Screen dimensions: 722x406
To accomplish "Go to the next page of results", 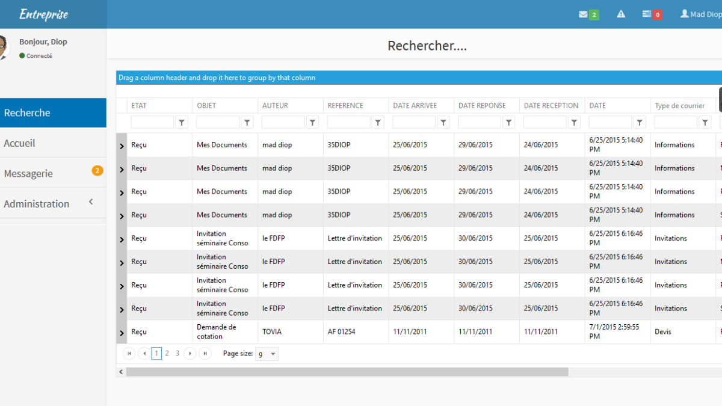I will pyautogui.click(x=190, y=354).
